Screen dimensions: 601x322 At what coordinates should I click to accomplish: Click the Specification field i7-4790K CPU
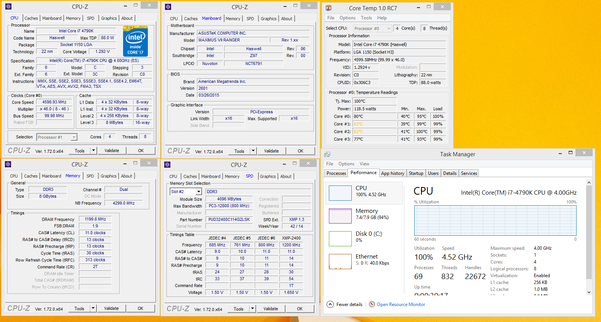(94, 60)
